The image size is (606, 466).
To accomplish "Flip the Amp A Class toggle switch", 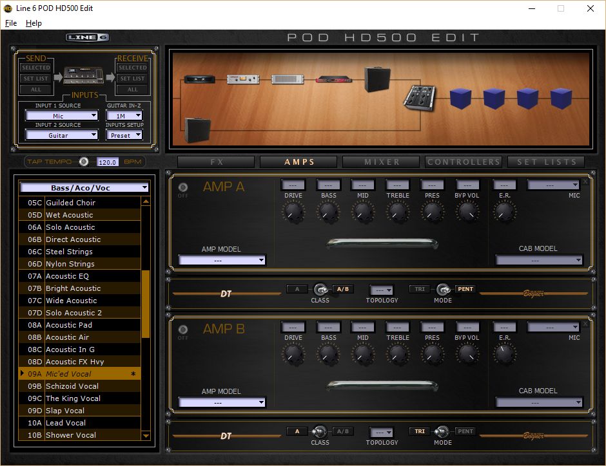I will tap(320, 289).
